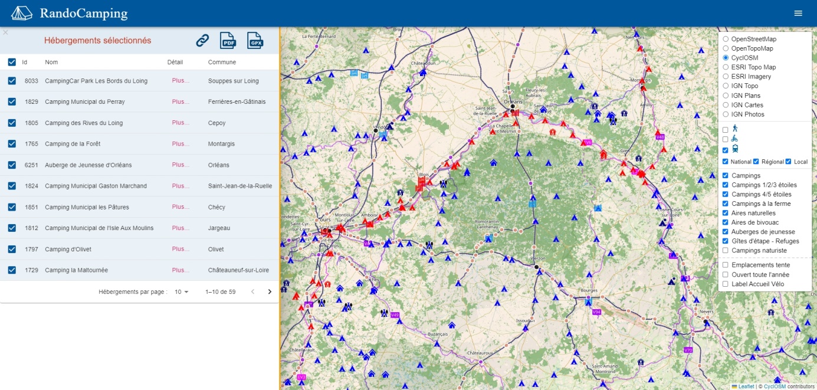Open Plus details for Camping Municipal les Pâtures
Screen dimensions: 817x390
[181, 207]
